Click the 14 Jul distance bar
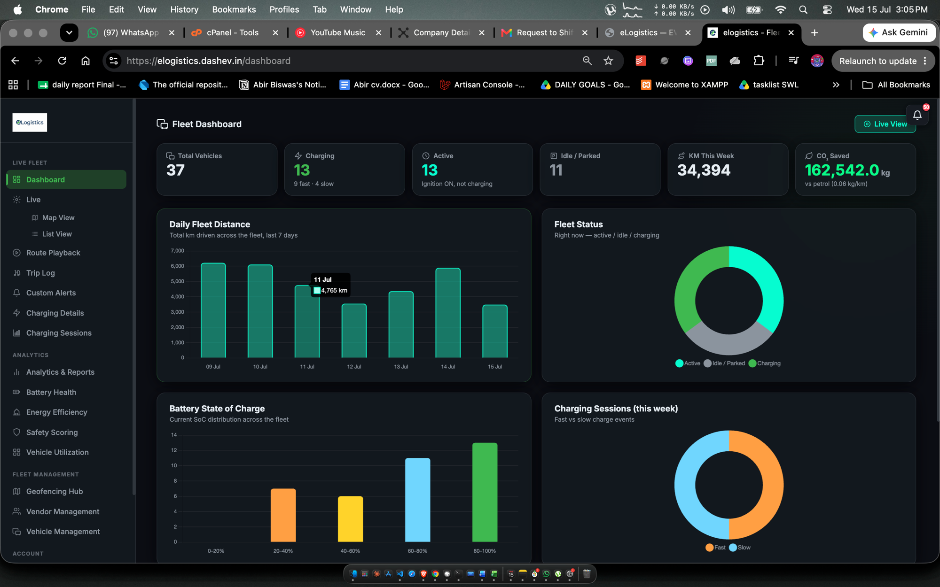 (448, 313)
